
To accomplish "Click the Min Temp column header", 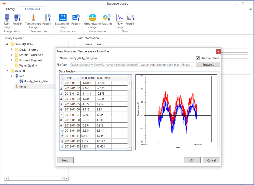I will [x=88, y=78].
